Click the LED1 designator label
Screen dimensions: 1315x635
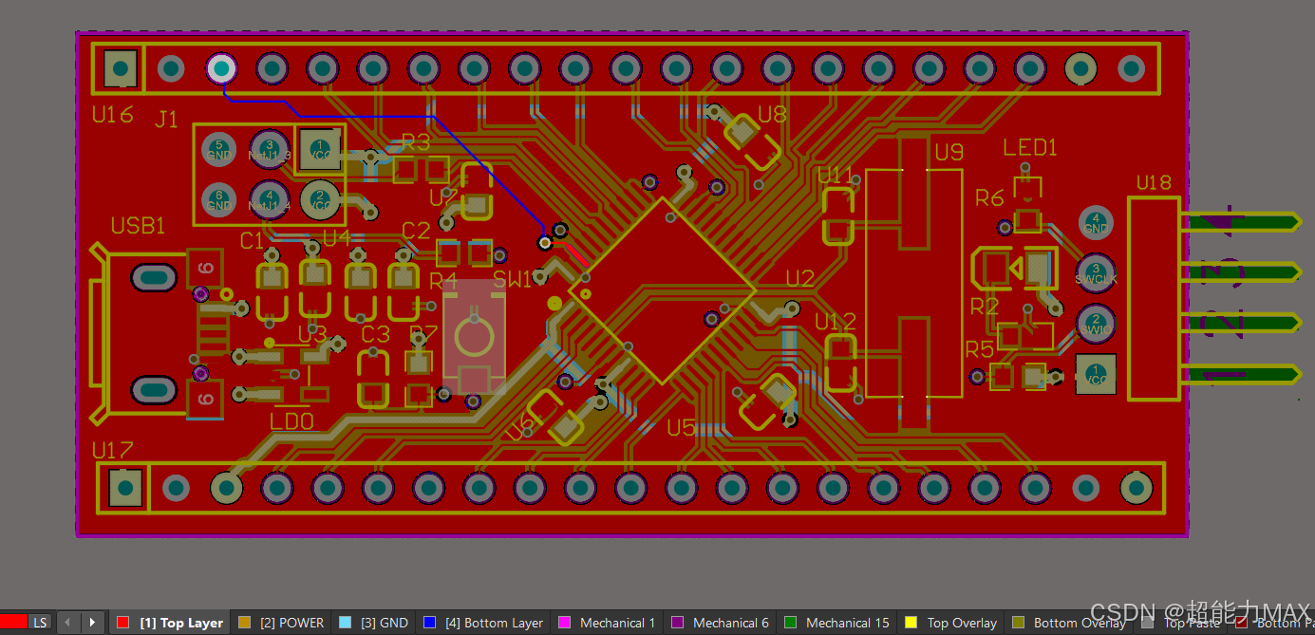coord(1030,147)
